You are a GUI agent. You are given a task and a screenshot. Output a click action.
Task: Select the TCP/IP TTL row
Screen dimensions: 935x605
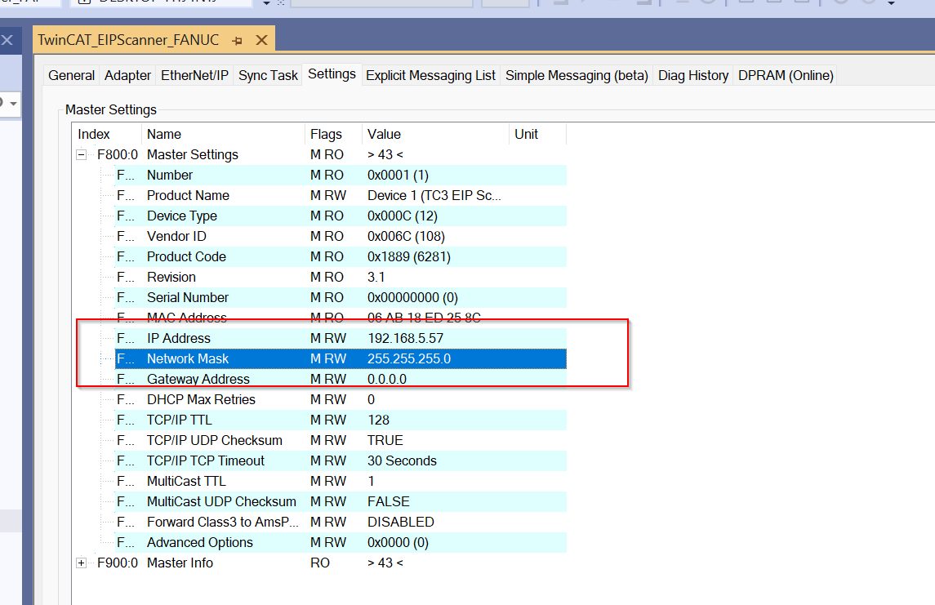(x=341, y=420)
